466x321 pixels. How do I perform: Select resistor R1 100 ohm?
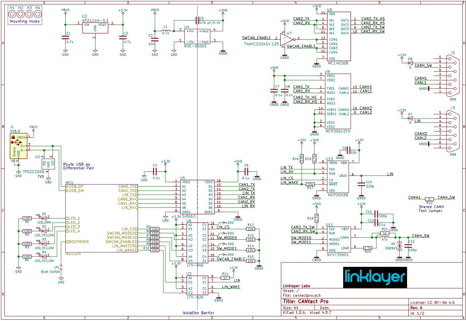27,218
